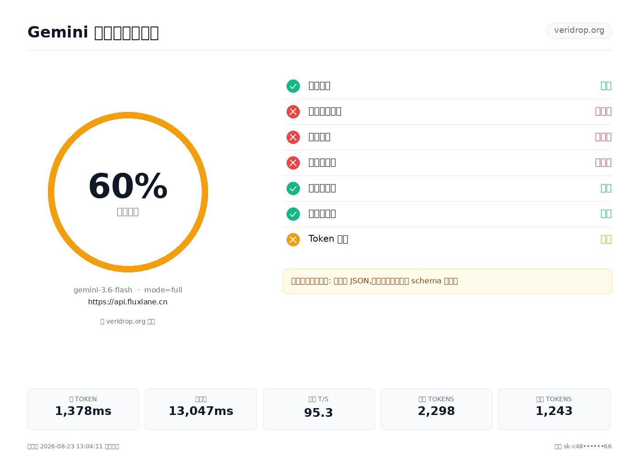Click the 13,047ms latency card
This screenshot has height=457, width=639.
(x=201, y=409)
